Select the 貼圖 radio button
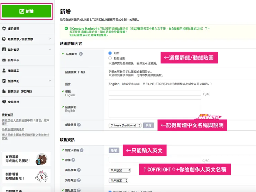 pyautogui.click(x=110, y=53)
